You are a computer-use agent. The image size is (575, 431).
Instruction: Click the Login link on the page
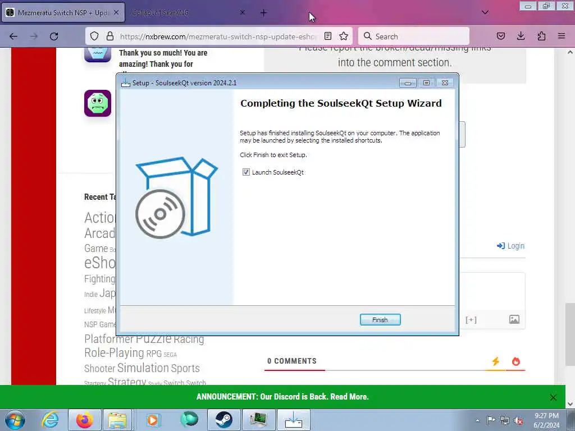510,246
